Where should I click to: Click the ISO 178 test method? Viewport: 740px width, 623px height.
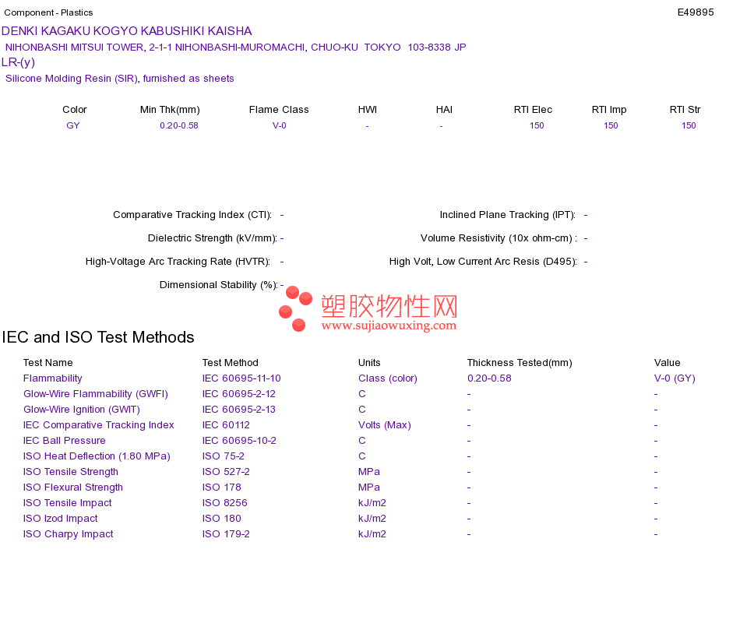(221, 487)
